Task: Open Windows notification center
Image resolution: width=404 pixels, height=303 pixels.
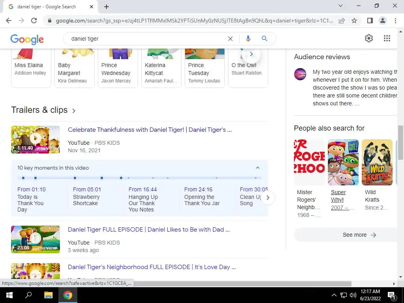Action: 392,295
